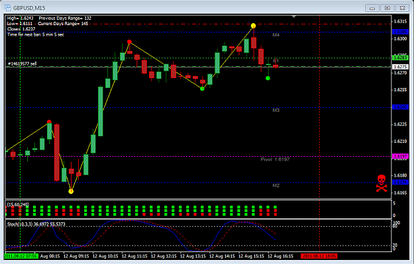Image resolution: width=414 pixels, height=264 pixels.
Task: Close the GBPUSD,M15 chart window
Action: [x=402, y=8]
